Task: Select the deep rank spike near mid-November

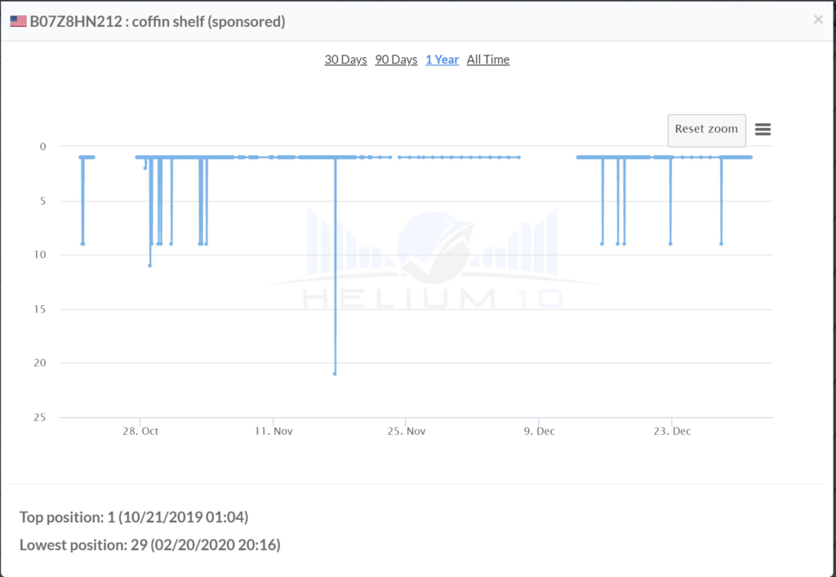Action: click(x=335, y=373)
